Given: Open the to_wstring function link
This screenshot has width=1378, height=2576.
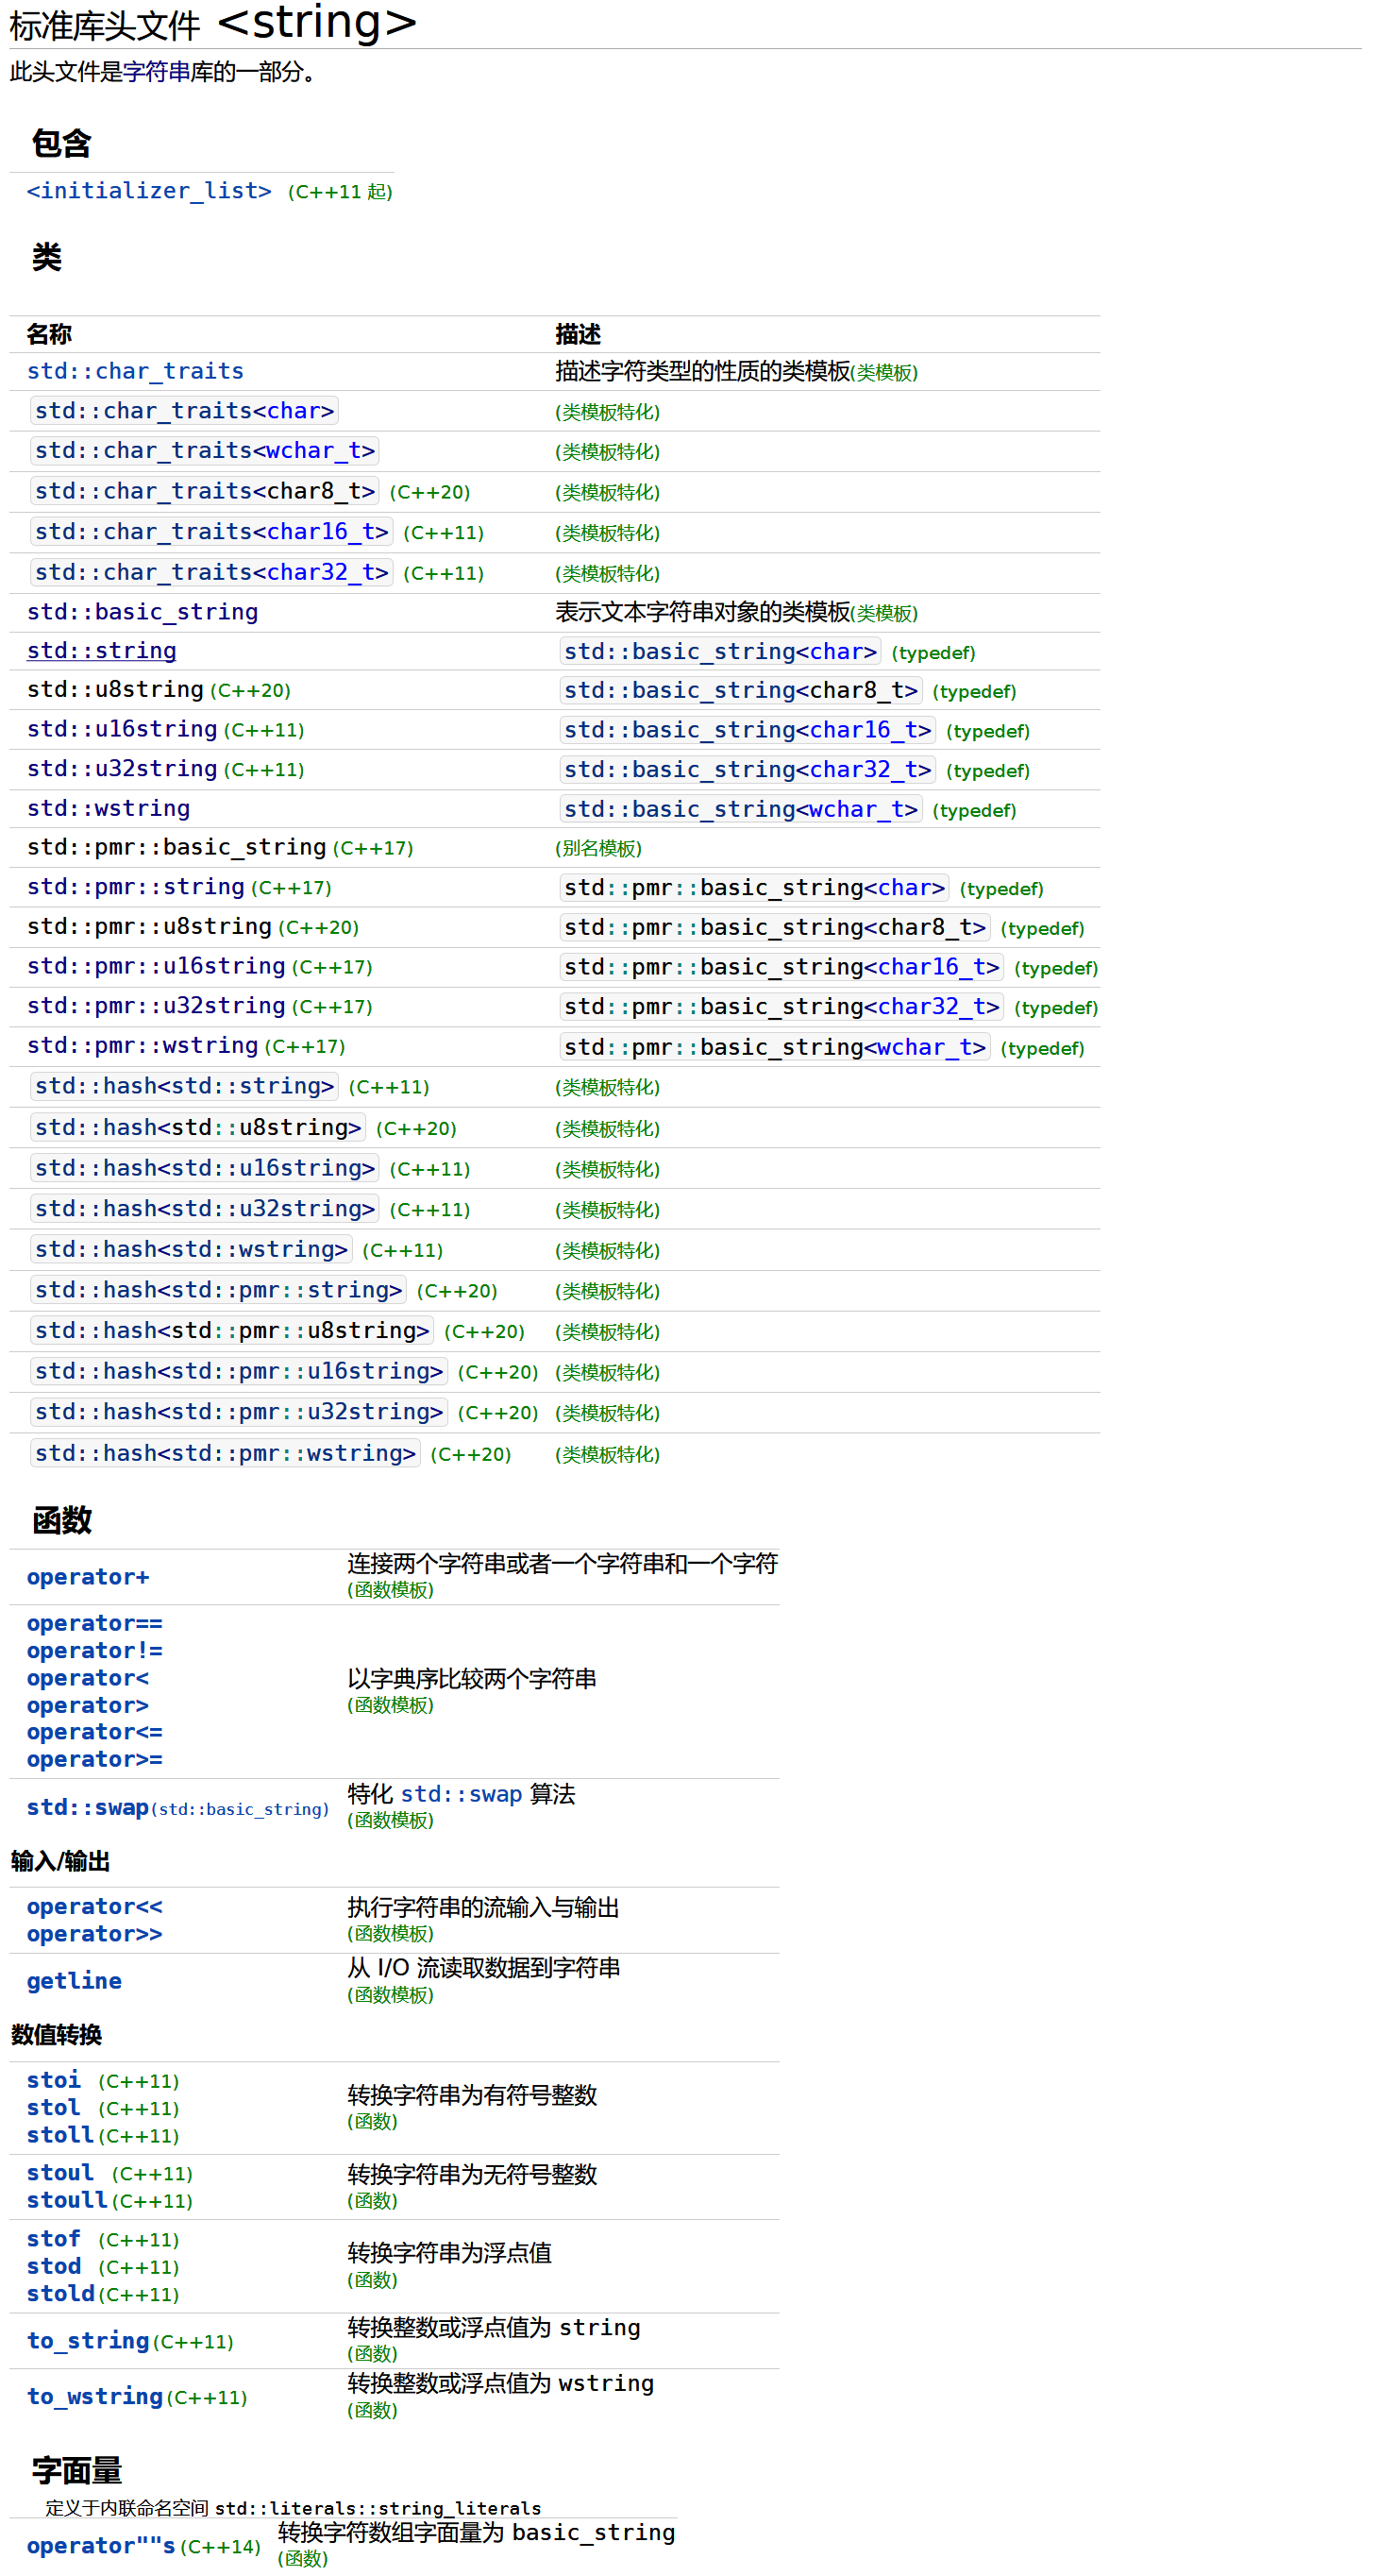Looking at the screenshot, I should 95,2397.
